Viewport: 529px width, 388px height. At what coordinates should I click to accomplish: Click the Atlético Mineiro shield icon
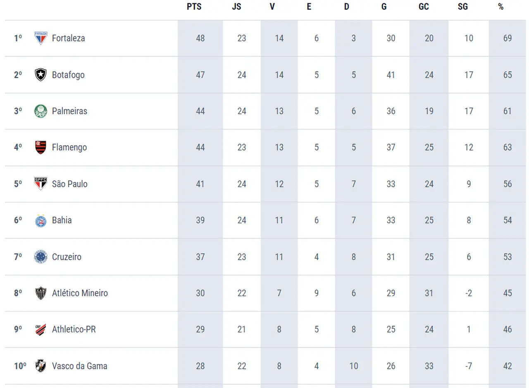pos(41,293)
